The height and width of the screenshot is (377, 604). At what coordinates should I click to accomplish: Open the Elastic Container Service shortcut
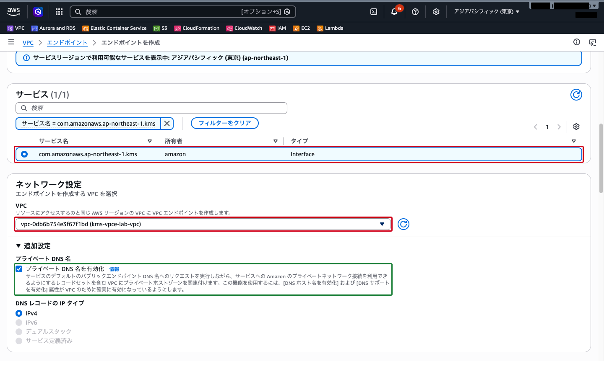(115, 28)
